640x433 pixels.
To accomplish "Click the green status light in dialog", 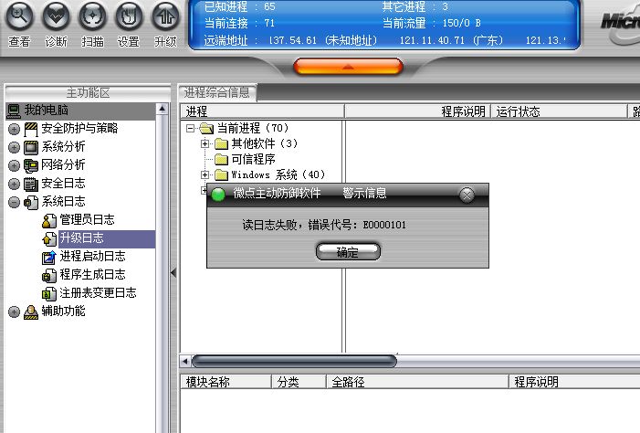I will [218, 195].
